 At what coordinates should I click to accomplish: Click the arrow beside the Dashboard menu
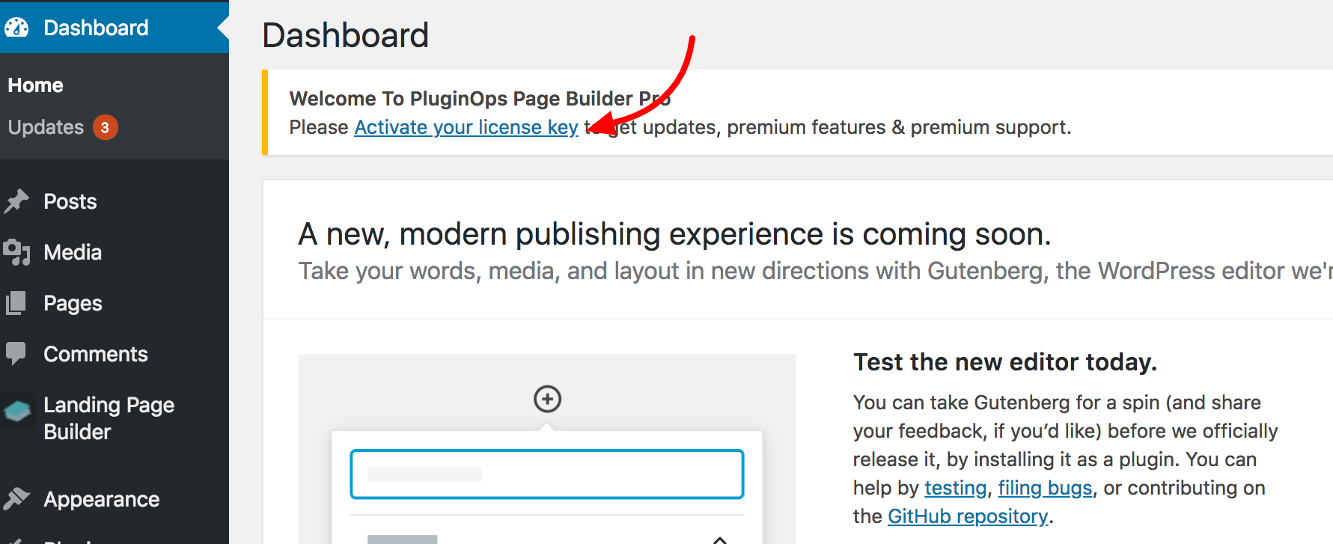click(x=222, y=27)
